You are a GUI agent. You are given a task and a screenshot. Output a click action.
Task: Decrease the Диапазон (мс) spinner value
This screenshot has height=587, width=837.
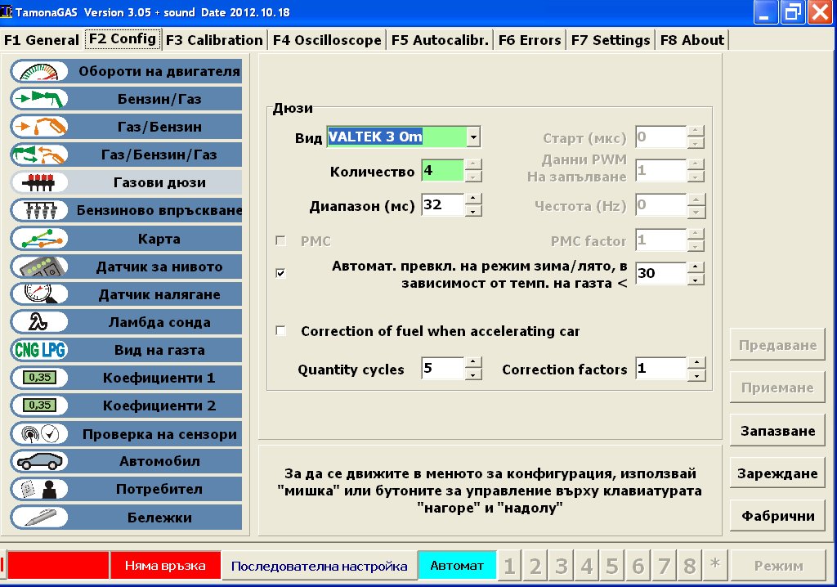(473, 211)
